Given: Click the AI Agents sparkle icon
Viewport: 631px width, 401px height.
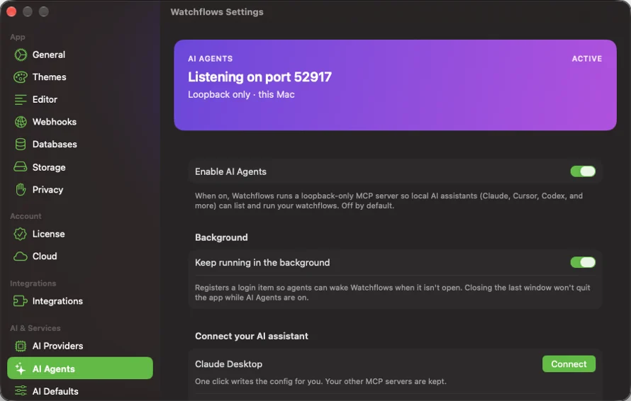Looking at the screenshot, I should [x=20, y=368].
